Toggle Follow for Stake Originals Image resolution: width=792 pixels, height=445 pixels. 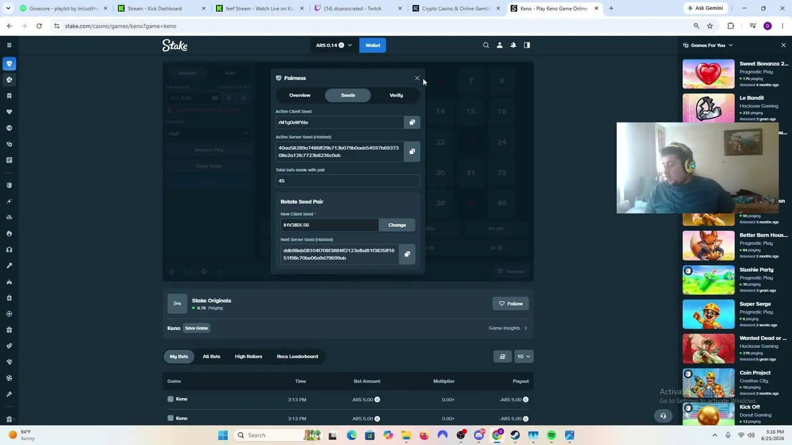tap(511, 303)
